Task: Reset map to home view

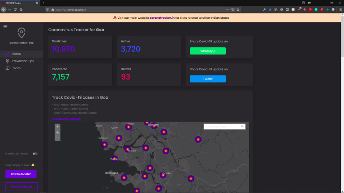Action: coord(57,132)
